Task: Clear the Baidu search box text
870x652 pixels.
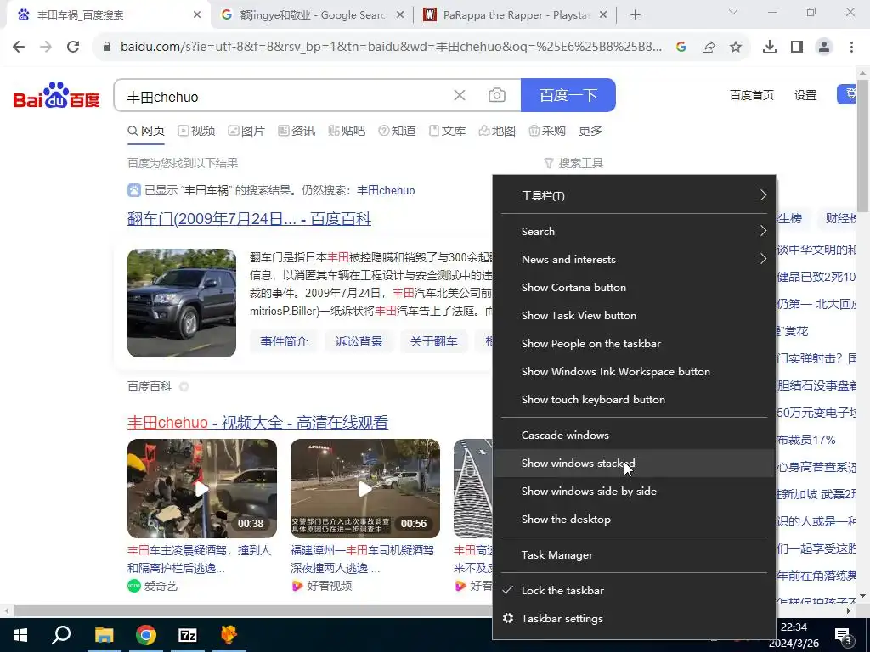Action: (460, 95)
